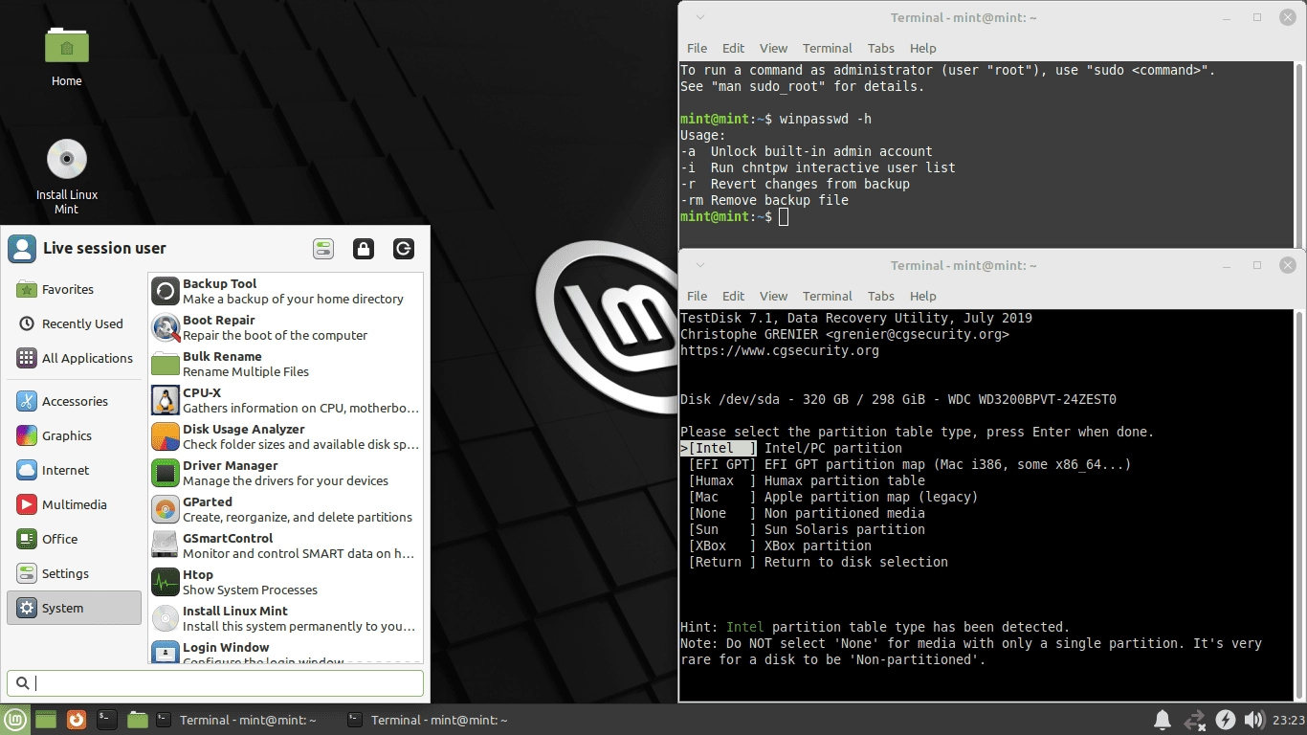Image resolution: width=1307 pixels, height=735 pixels.
Task: Launch GSmartControl
Action: pos(285,546)
